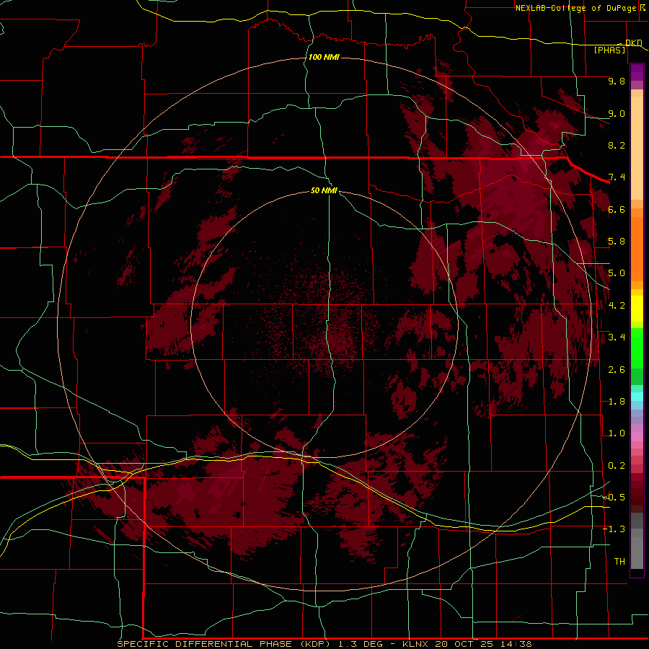649x649 pixels.
Task: Click the [PHAS] unit label
Action: 609,50
